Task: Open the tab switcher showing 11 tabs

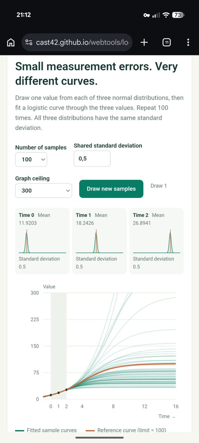Action: [x=167, y=42]
